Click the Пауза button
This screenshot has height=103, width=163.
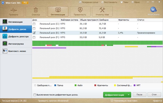(140, 95)
